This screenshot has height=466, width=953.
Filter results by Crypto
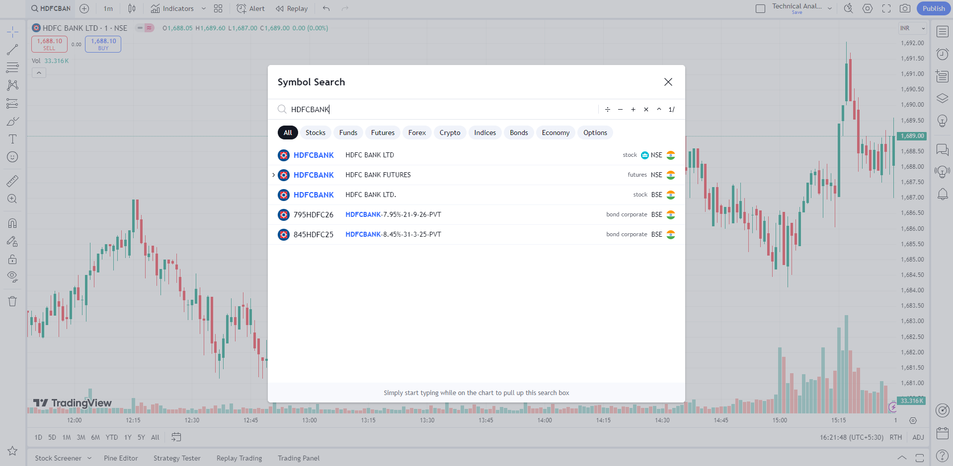pyautogui.click(x=450, y=133)
